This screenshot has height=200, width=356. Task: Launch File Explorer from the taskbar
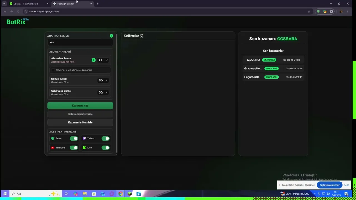pyautogui.click(x=85, y=194)
